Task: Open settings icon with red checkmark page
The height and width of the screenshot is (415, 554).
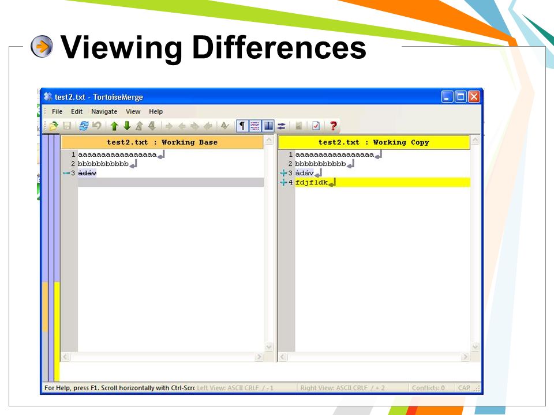Action: click(316, 126)
